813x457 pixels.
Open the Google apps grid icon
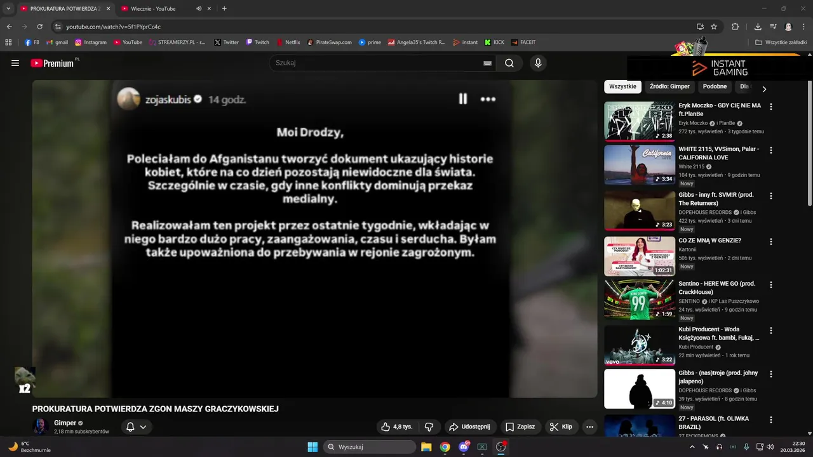[x=8, y=43]
